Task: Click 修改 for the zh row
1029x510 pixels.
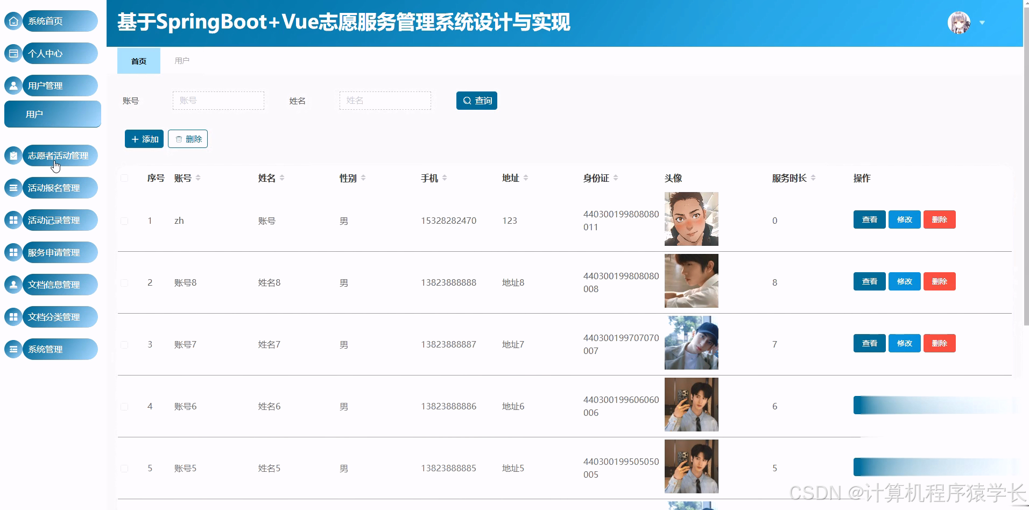Action: [905, 219]
